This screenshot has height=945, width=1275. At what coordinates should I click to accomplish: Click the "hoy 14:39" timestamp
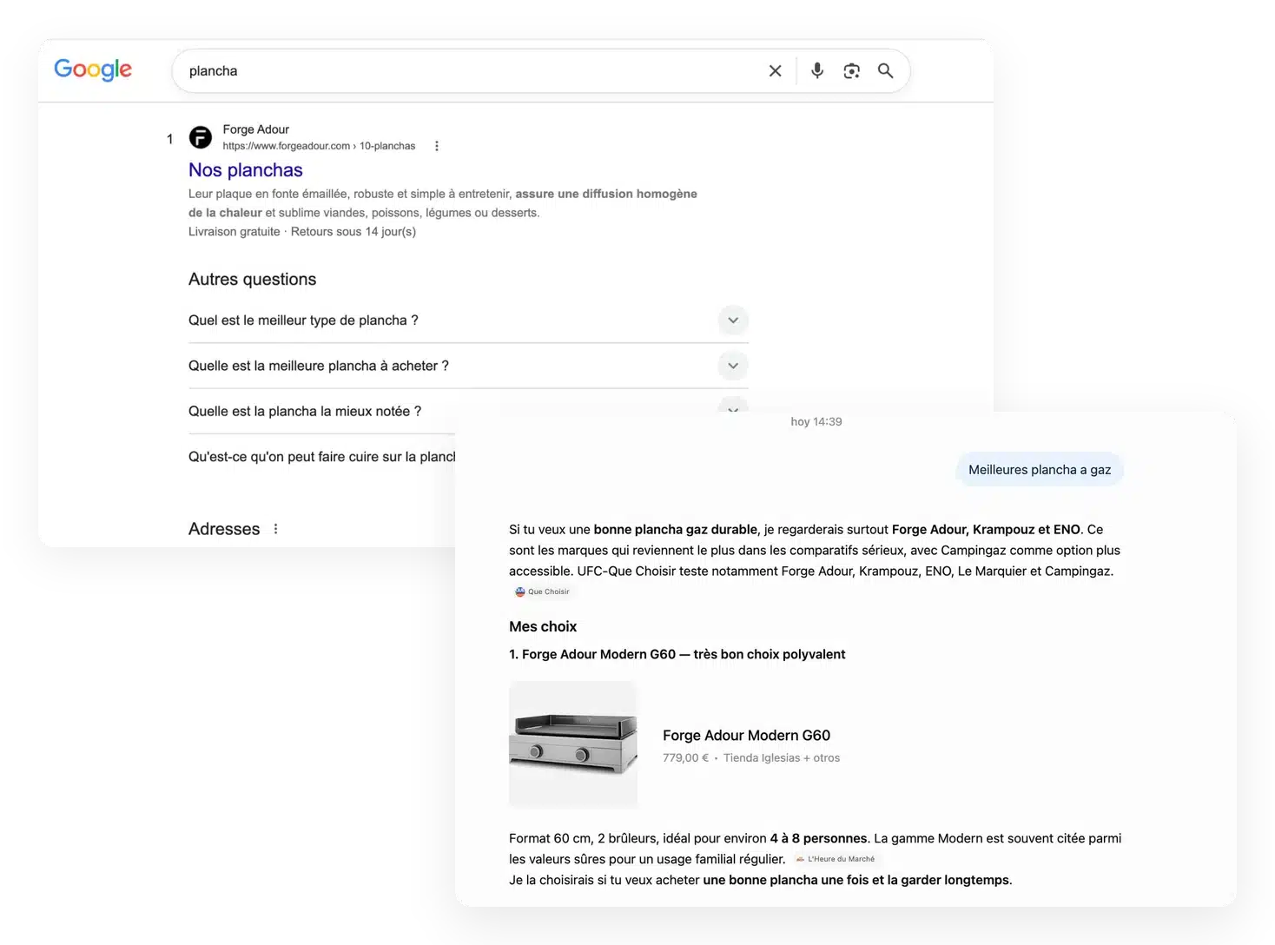tap(816, 422)
